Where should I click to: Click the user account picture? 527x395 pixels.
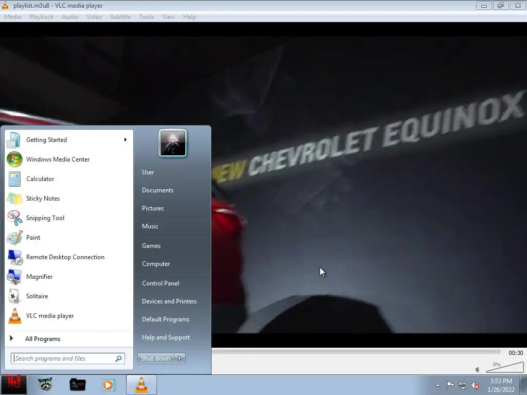tap(173, 143)
